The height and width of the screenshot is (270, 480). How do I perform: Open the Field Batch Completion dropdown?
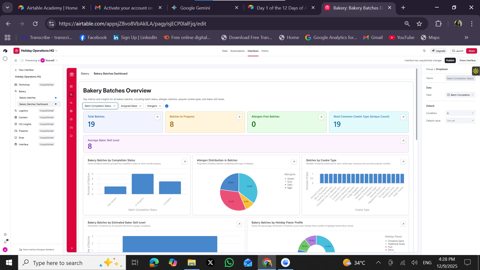(x=460, y=95)
